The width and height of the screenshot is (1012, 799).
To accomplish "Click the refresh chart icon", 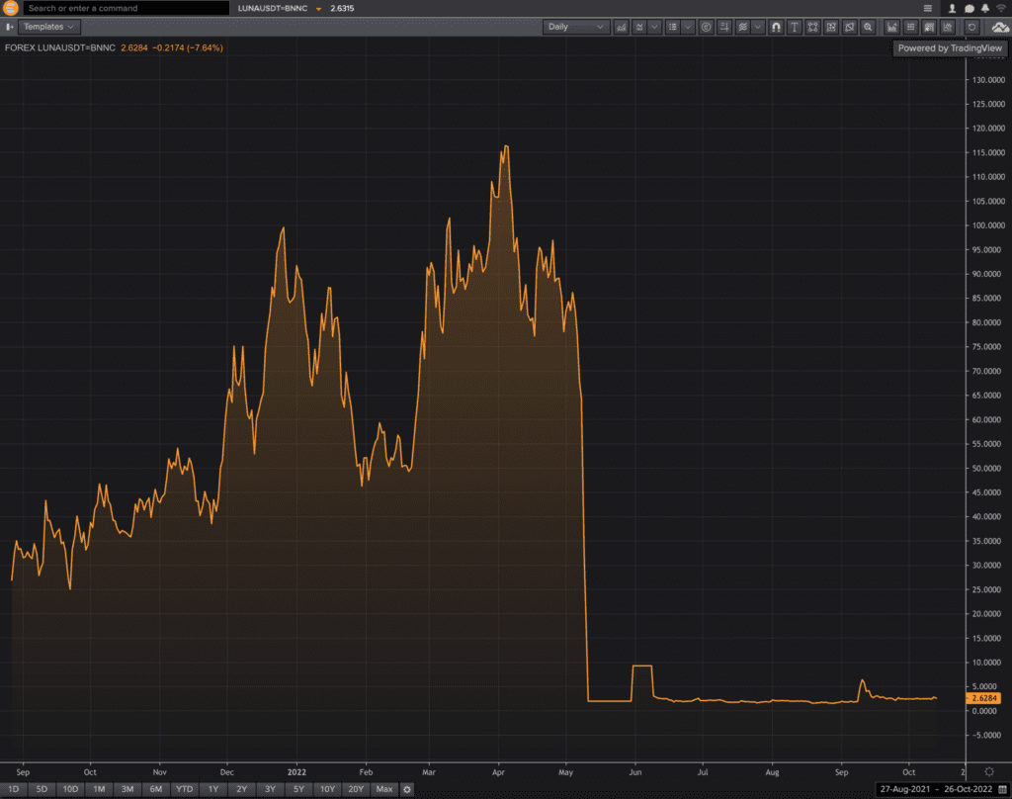I will (x=970, y=27).
